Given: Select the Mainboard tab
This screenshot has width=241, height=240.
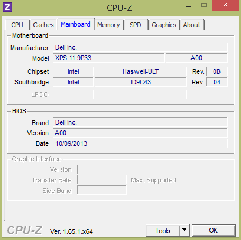Looking at the screenshot, I should coord(76,24).
